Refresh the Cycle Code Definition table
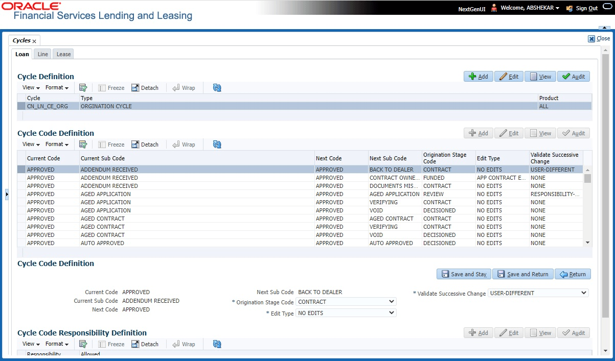 [217, 145]
